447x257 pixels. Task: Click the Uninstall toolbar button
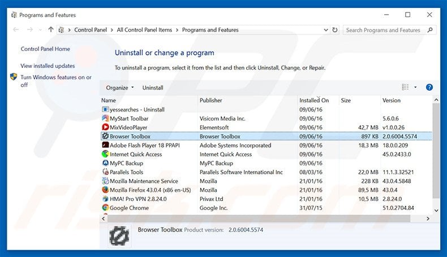click(x=153, y=88)
